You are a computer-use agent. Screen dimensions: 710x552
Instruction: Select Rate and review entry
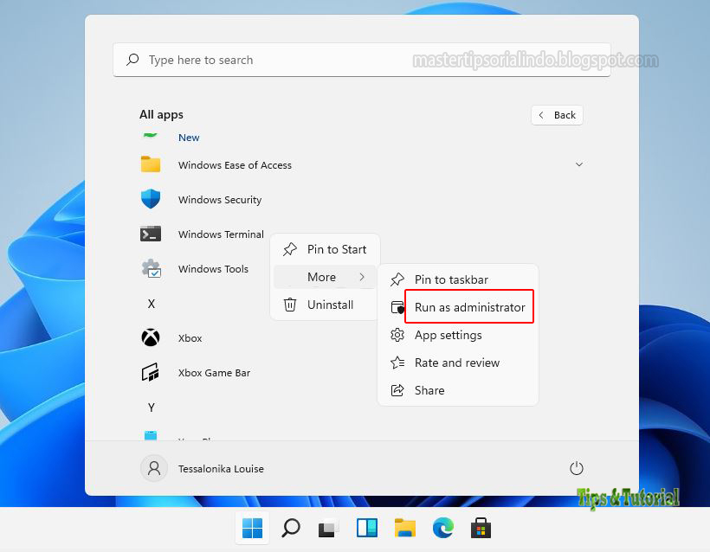point(458,363)
